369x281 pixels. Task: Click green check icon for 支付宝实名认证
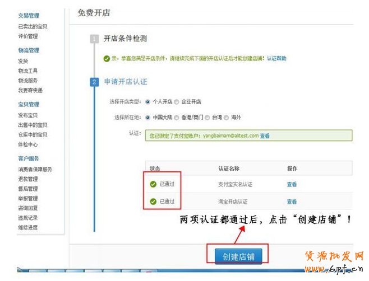click(x=153, y=185)
